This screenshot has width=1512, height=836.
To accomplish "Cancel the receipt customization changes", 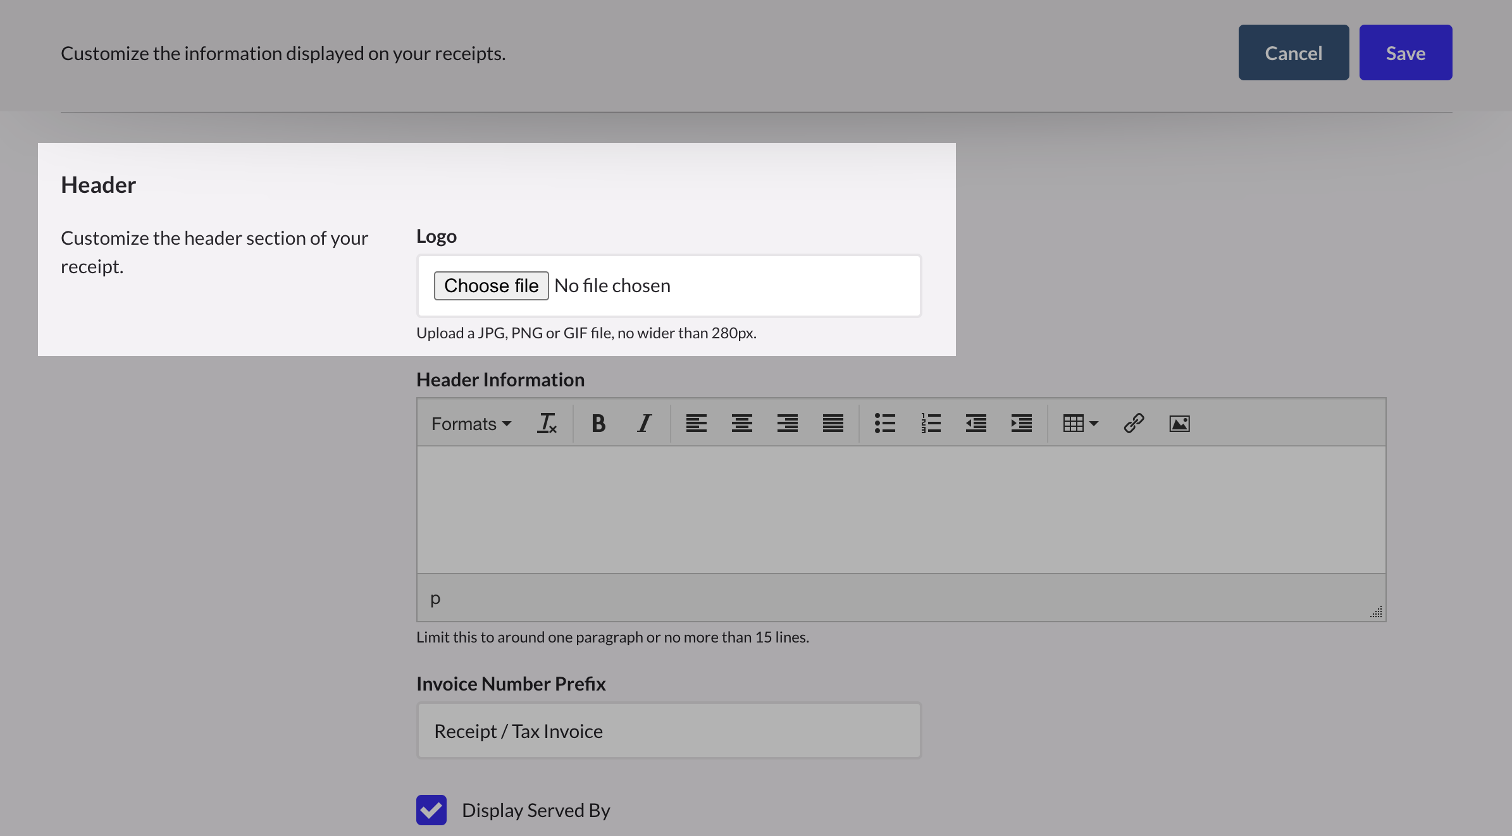I will pyautogui.click(x=1293, y=52).
